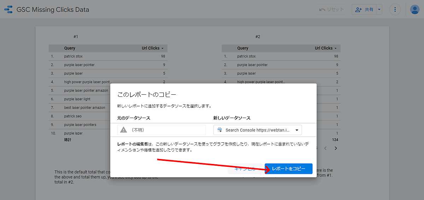This screenshot has height=200, width=424.
Task: Cancel the copy dialog with キャンセル
Action: (245, 169)
